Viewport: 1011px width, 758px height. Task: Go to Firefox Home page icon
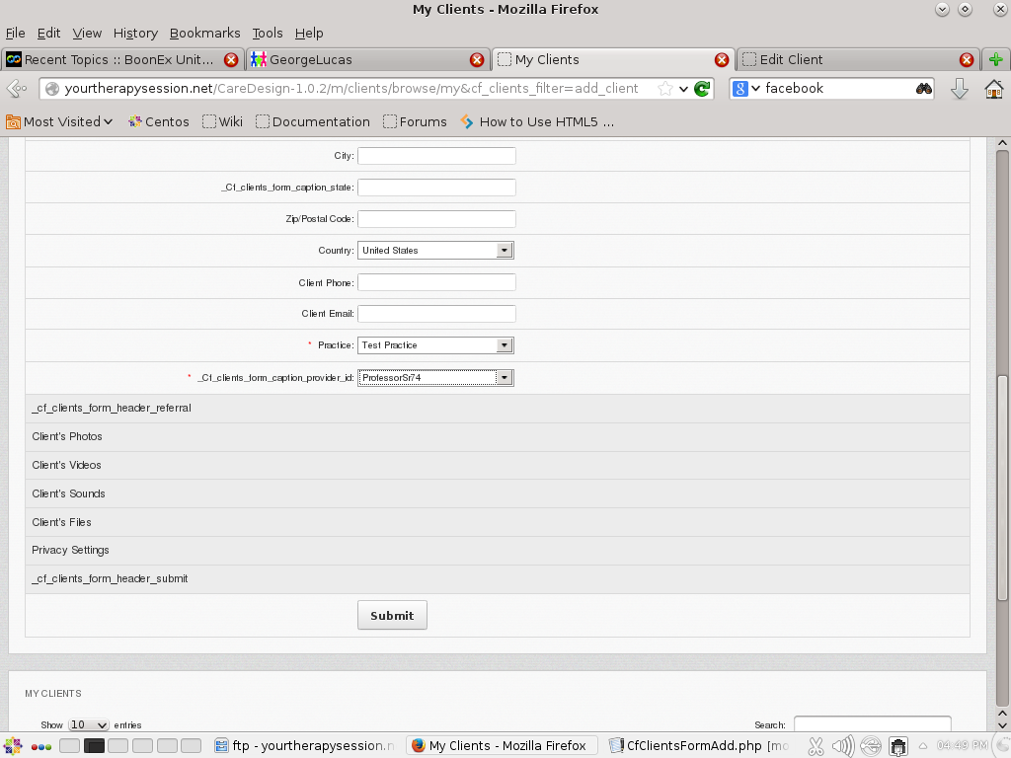coord(993,89)
